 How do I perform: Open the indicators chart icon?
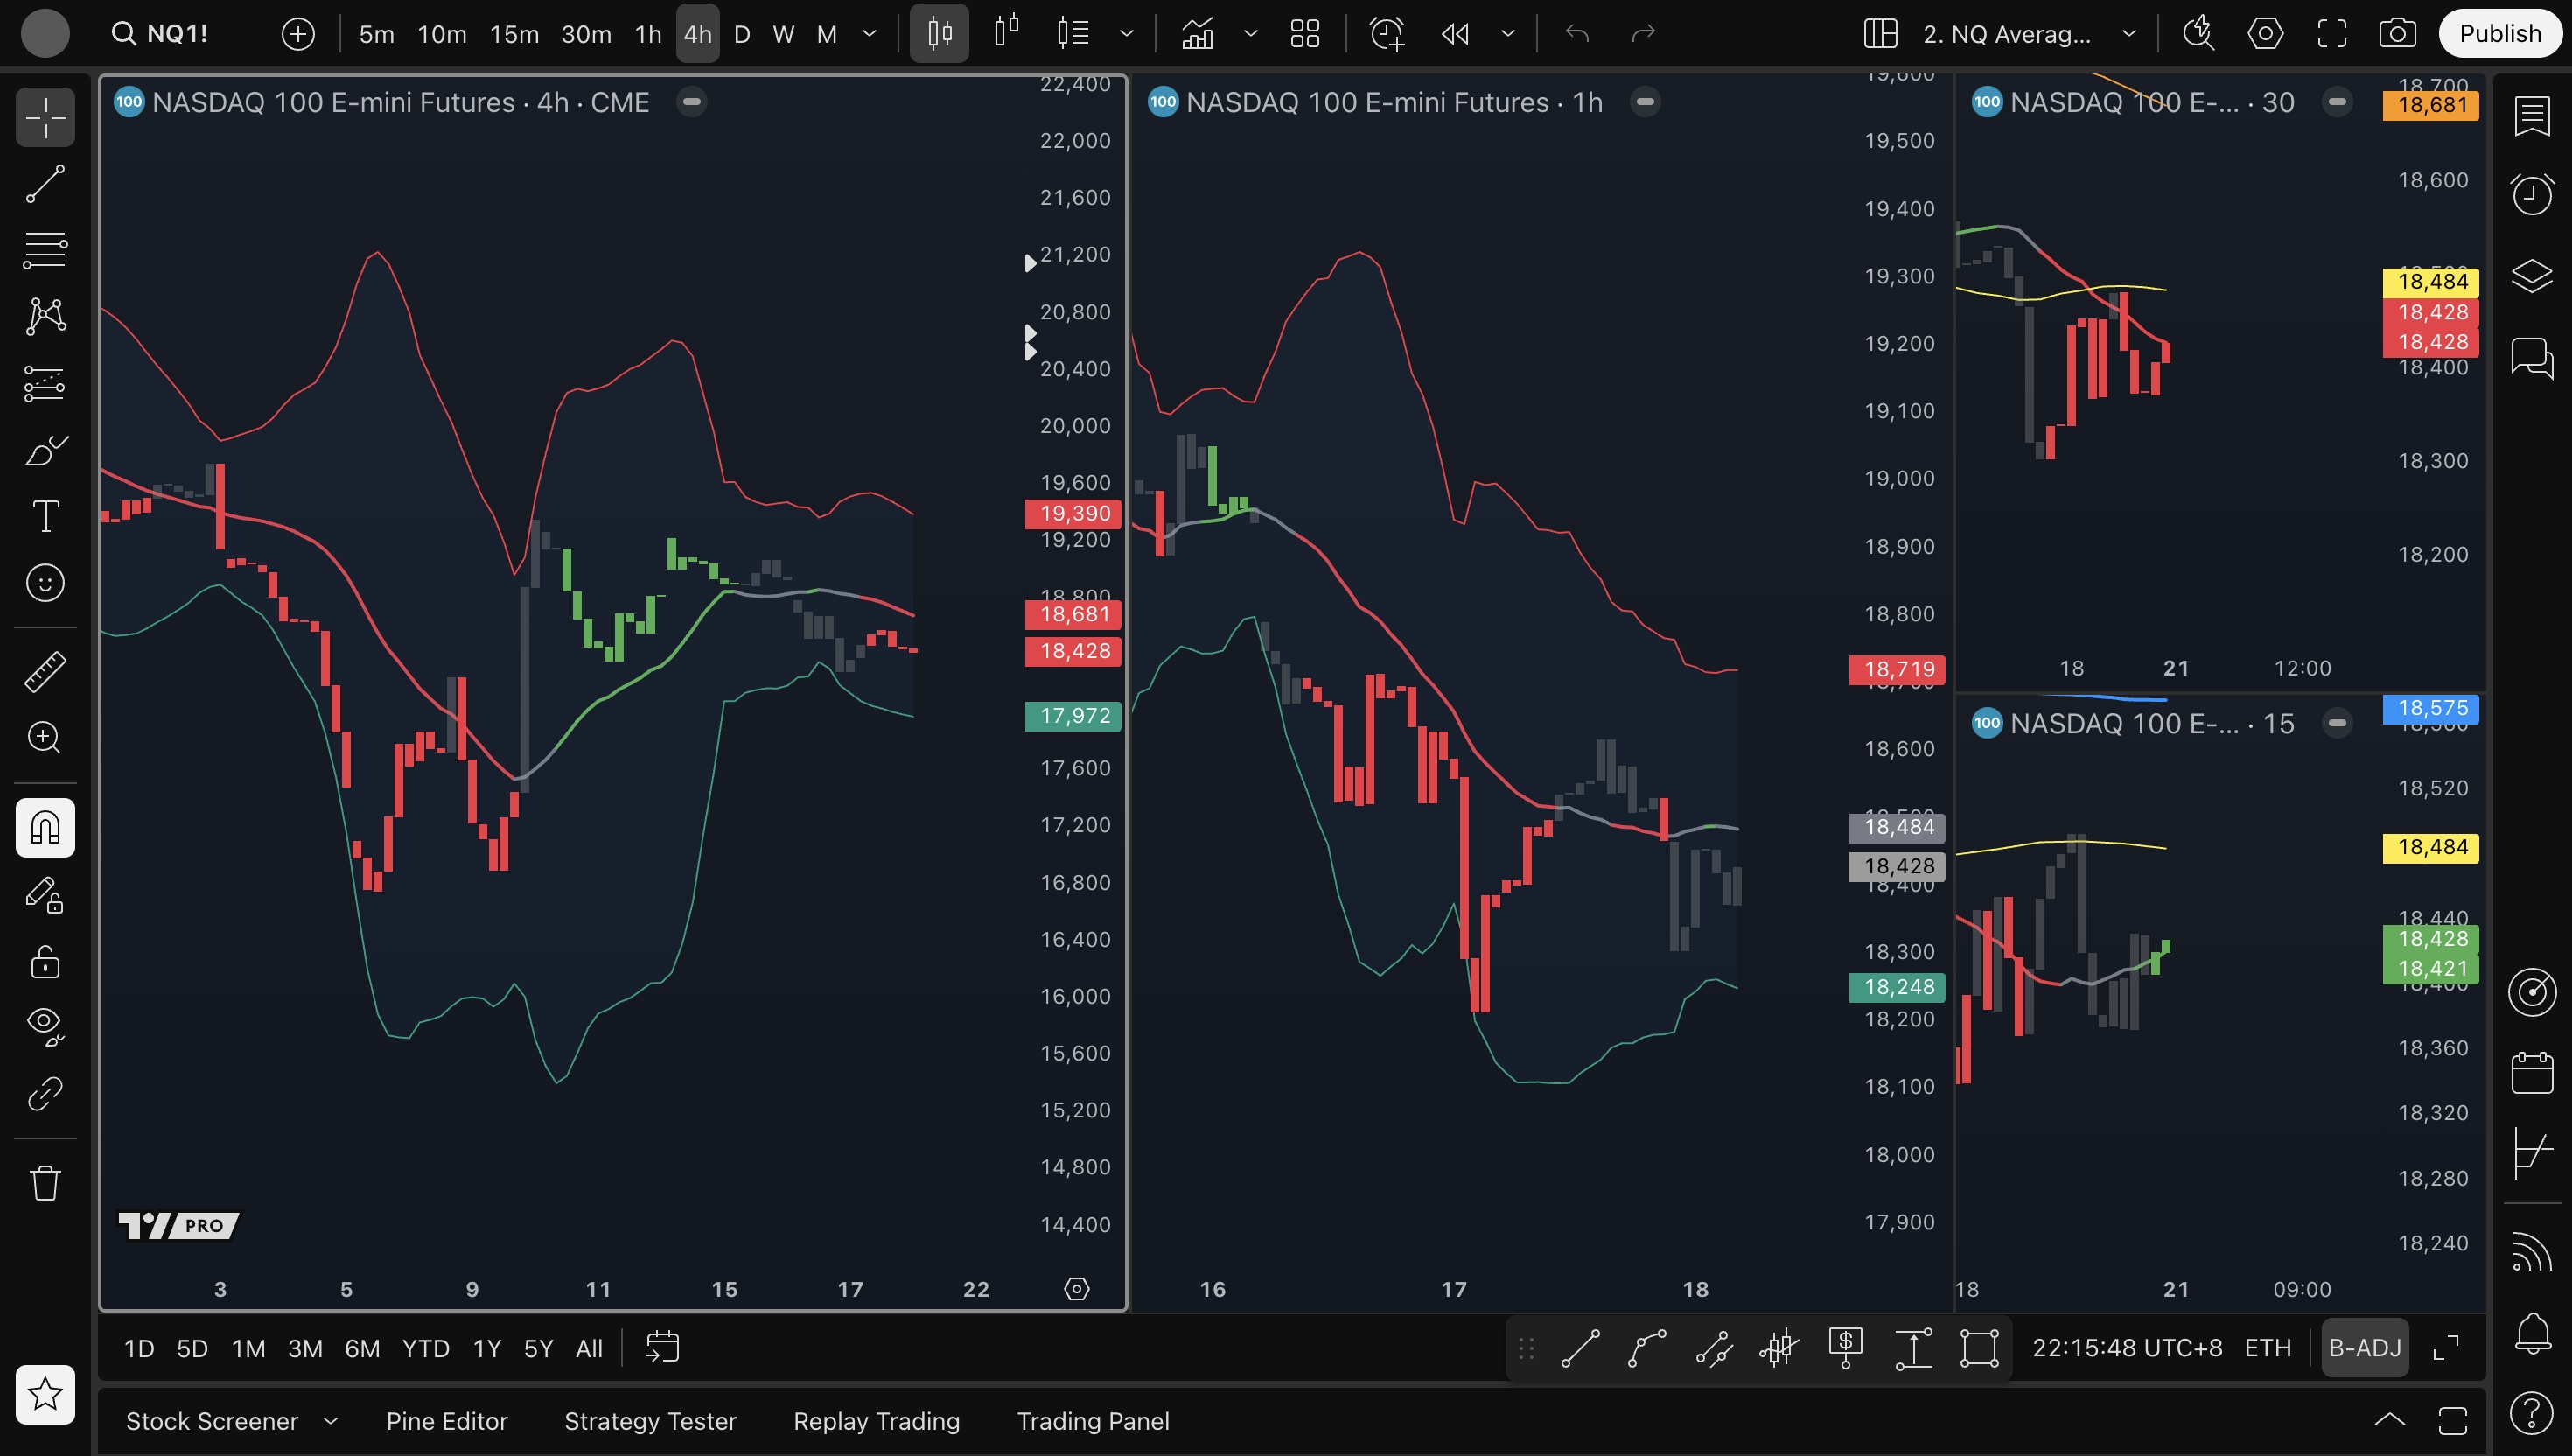click(x=1198, y=34)
